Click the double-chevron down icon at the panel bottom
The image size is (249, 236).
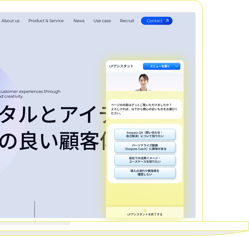click(x=145, y=210)
